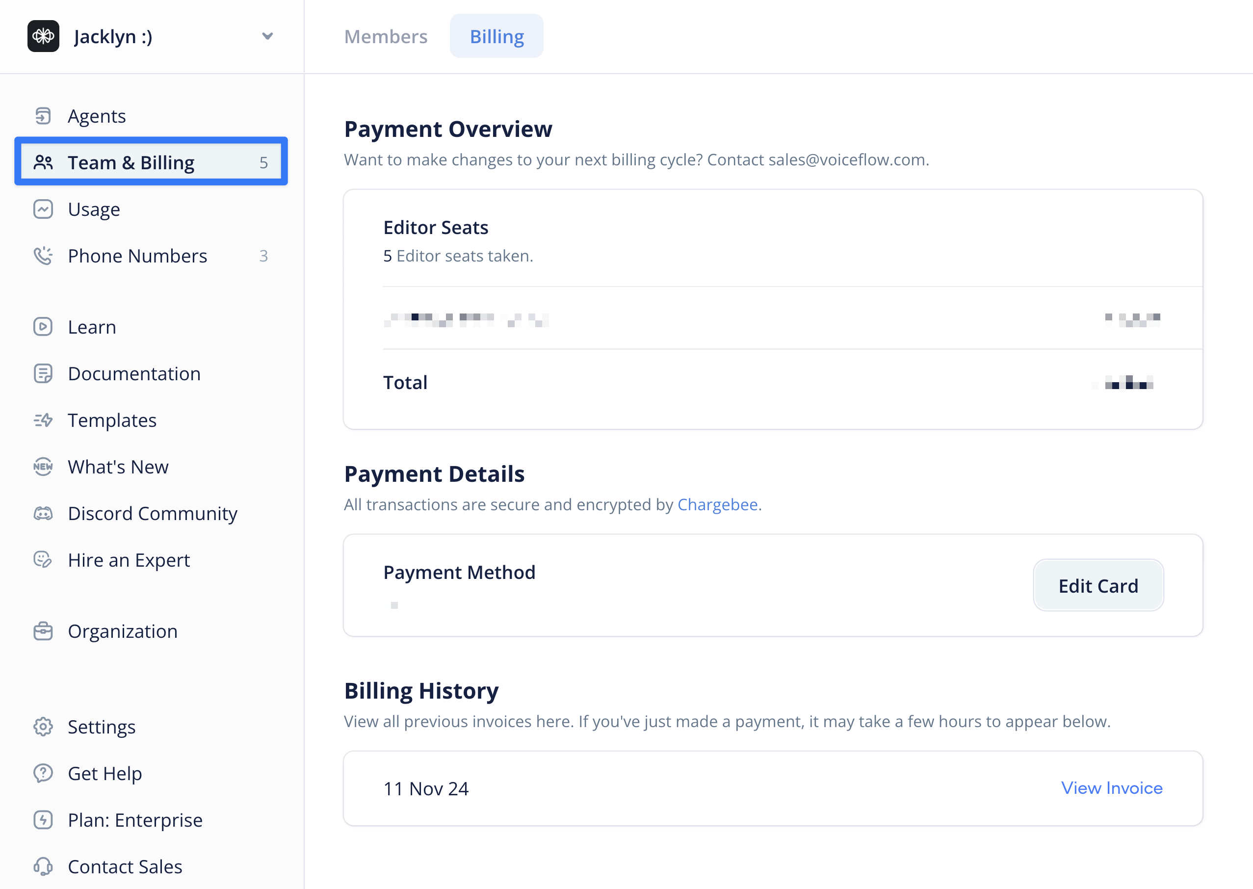Click the What's New badge icon
The image size is (1253, 889).
coord(43,467)
